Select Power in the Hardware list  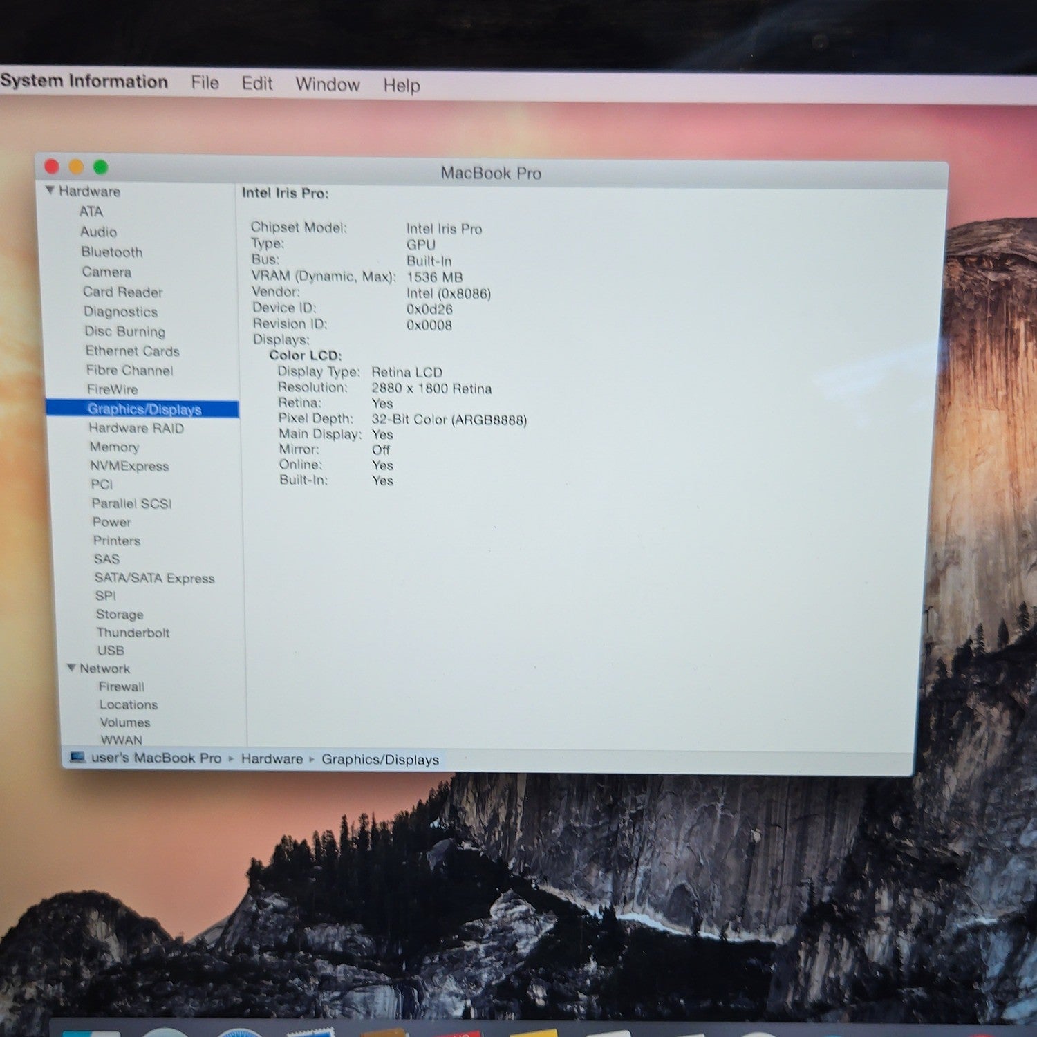pos(111,522)
